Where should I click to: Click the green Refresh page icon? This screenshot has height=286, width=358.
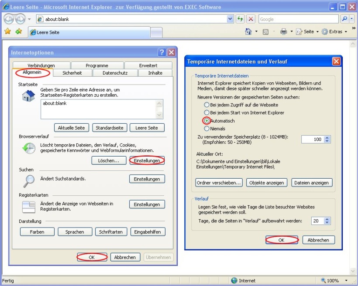point(240,19)
